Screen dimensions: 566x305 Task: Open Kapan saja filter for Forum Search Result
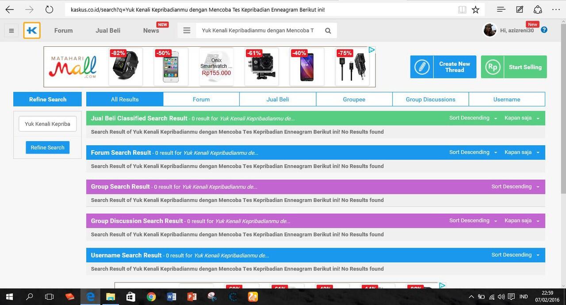click(522, 152)
